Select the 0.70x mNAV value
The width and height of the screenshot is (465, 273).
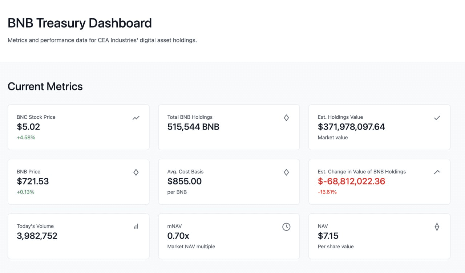(178, 236)
